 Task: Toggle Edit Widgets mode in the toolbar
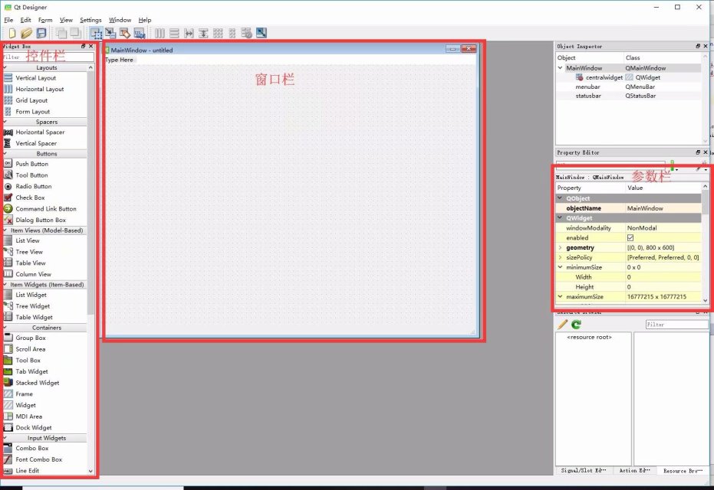coord(97,33)
